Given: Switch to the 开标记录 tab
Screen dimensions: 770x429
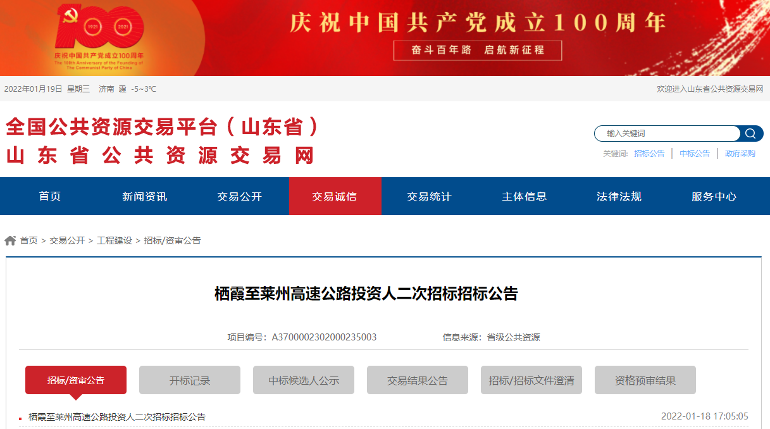Looking at the screenshot, I should (x=190, y=380).
